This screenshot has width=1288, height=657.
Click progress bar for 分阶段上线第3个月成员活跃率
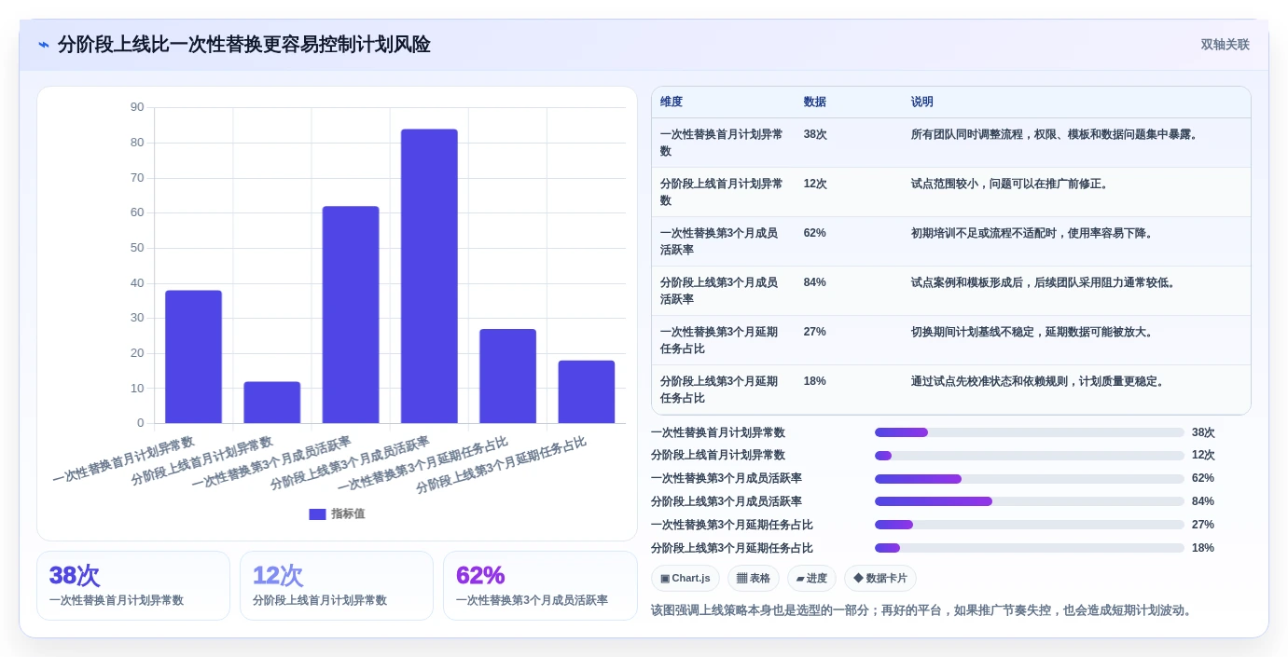1030,501
